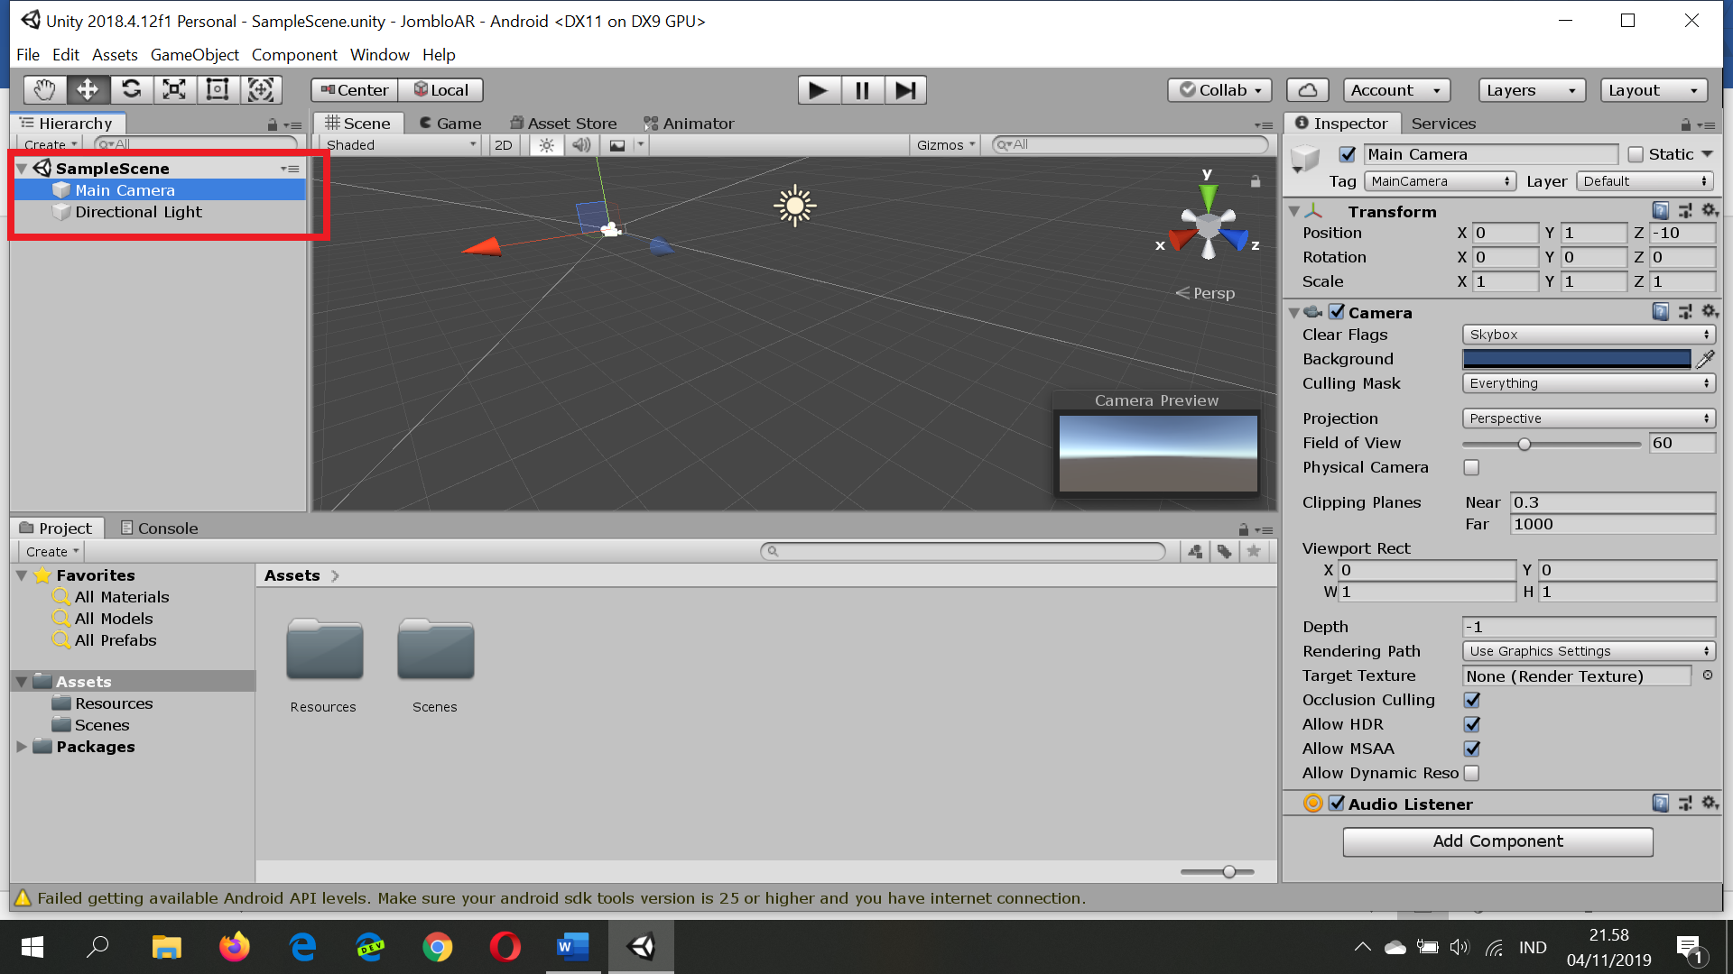Viewport: 1733px width, 974px height.
Task: Expand the Packages folder
Action: pyautogui.click(x=22, y=747)
